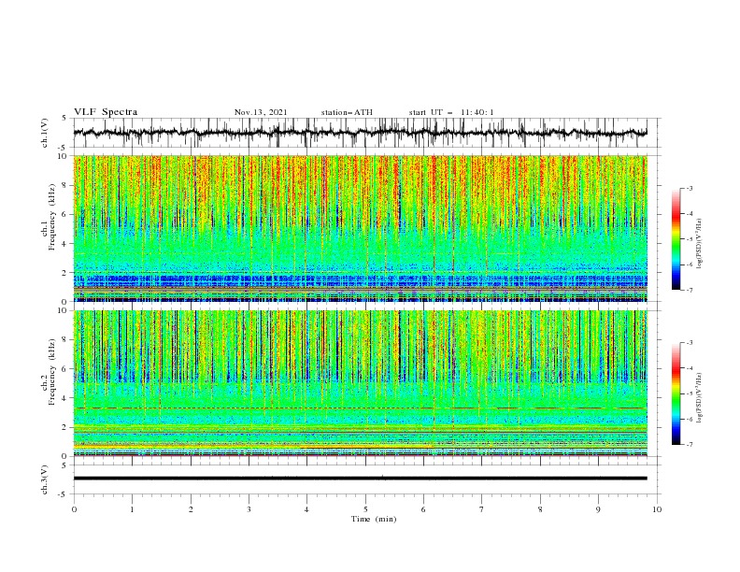Click the "1" tick on Time axis
740x572 pixels.
click(132, 509)
